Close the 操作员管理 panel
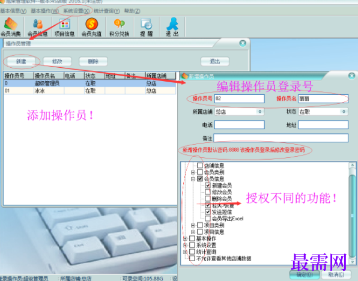358x281 pixels. 243,43
